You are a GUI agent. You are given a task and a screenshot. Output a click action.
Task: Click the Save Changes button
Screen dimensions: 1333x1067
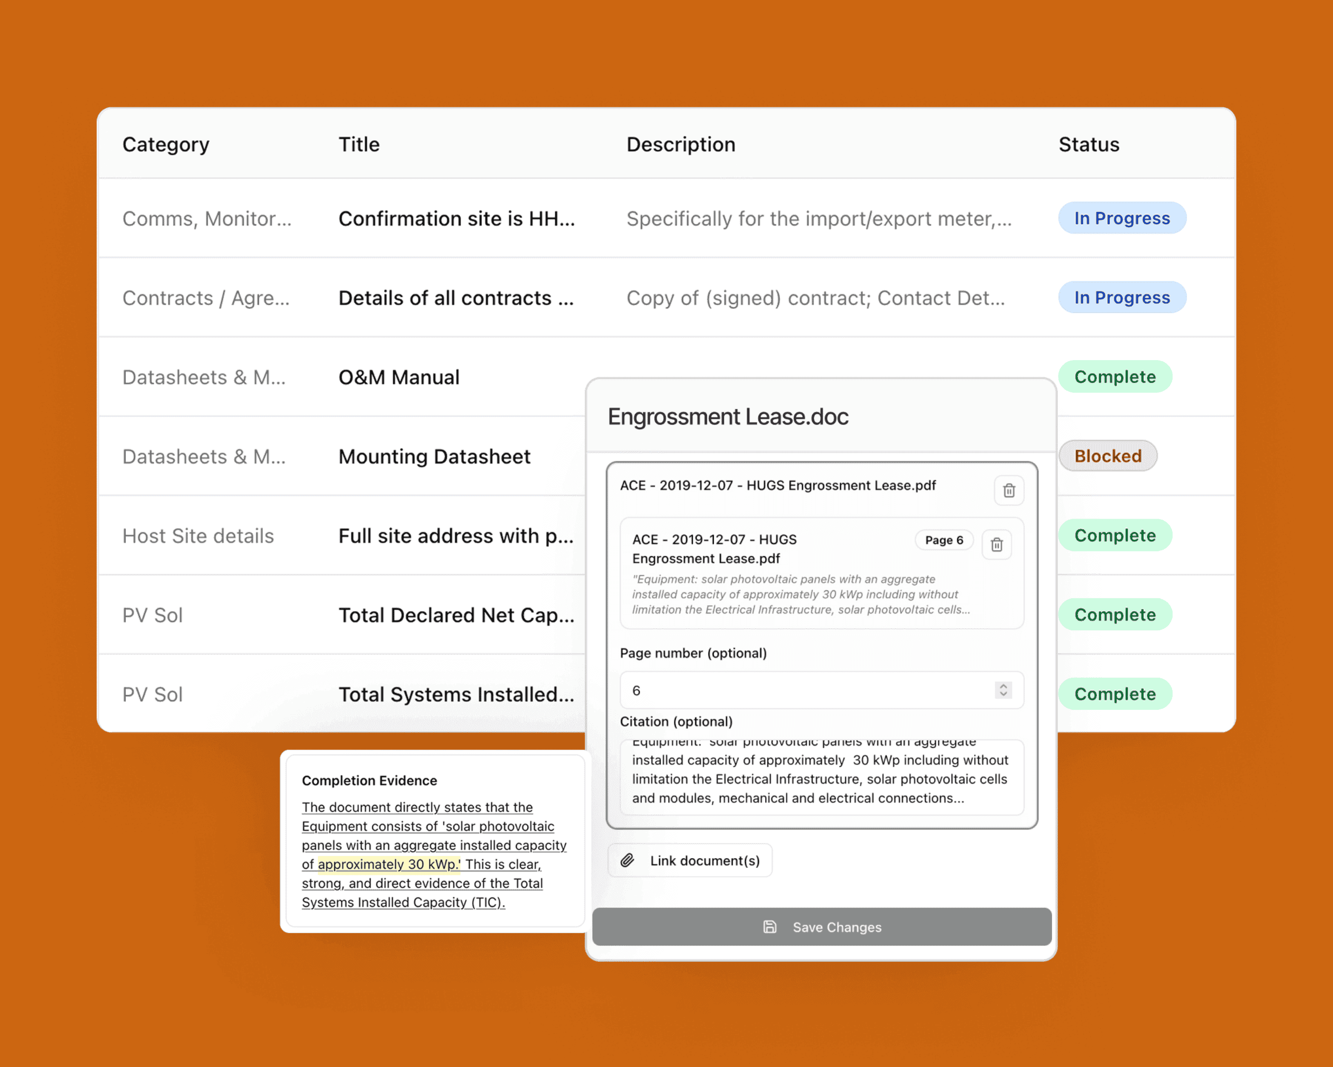tap(821, 927)
